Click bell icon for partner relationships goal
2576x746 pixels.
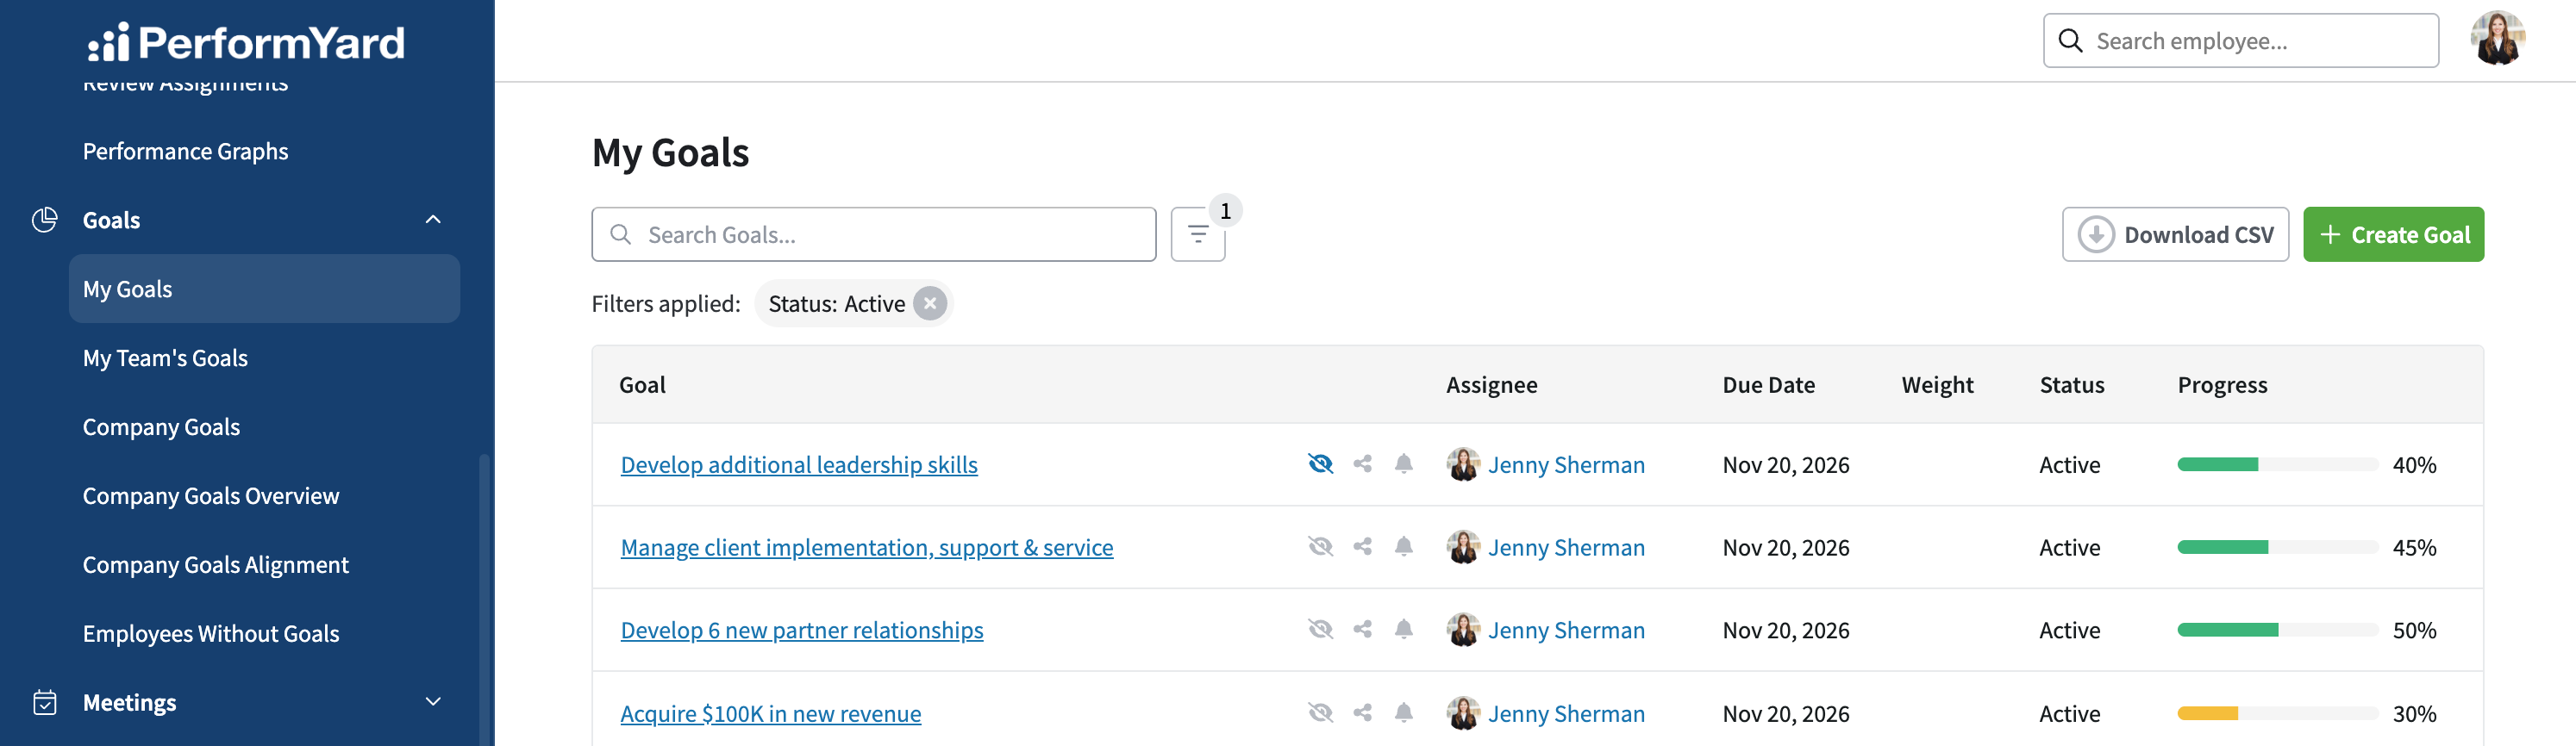click(1404, 629)
